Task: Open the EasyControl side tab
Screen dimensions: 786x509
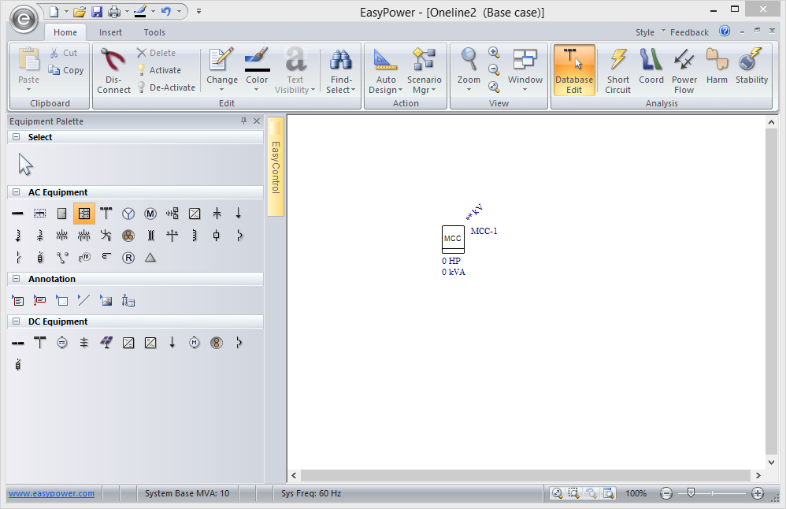Action: point(276,166)
